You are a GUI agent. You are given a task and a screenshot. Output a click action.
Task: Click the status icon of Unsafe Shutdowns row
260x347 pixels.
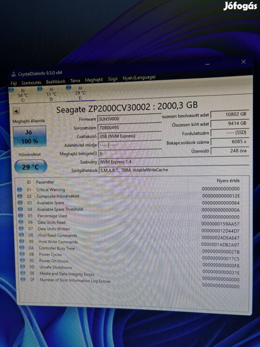[22, 267]
